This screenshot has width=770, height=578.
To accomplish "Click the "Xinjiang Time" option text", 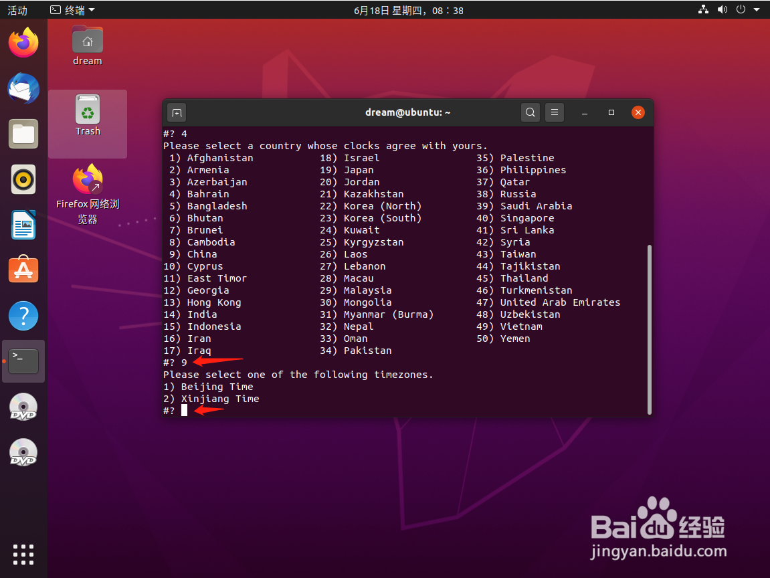I will [220, 399].
